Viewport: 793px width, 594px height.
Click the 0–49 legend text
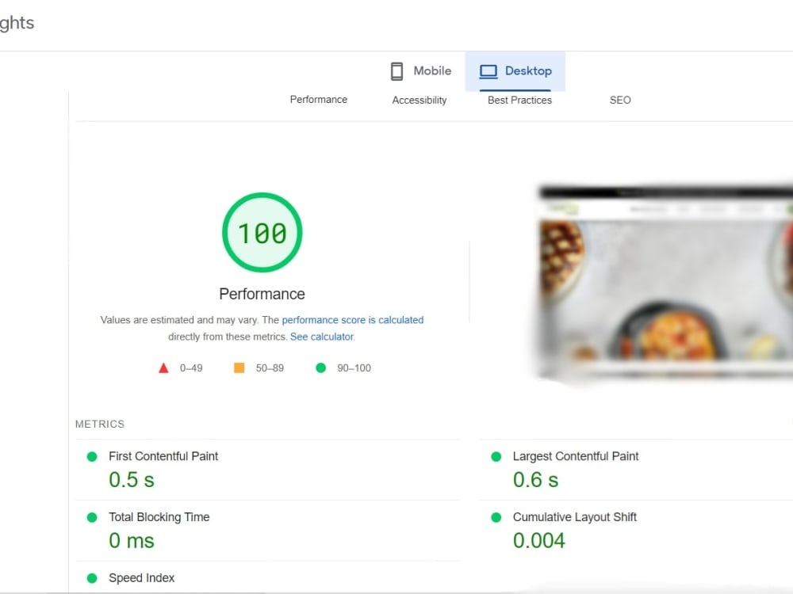tap(191, 368)
